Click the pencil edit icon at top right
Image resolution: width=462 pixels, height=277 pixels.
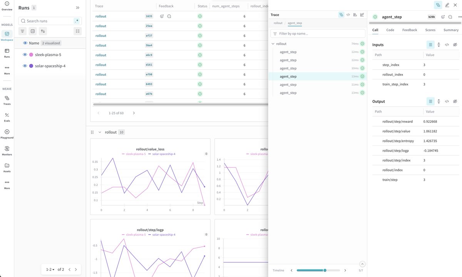(447, 5)
